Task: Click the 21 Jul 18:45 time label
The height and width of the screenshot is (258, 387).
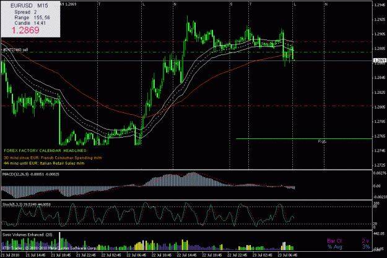Action: pos(61,255)
